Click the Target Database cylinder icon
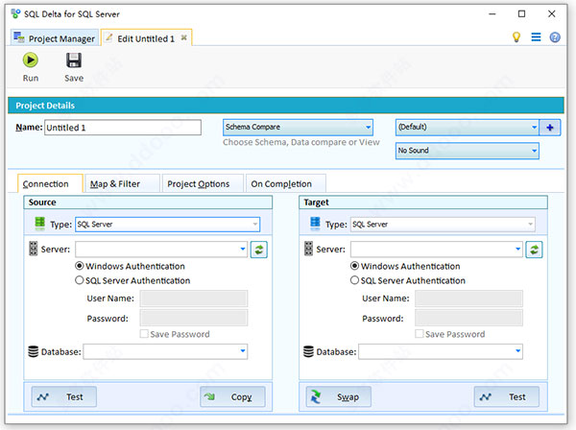The image size is (576, 430). pyautogui.click(x=308, y=351)
